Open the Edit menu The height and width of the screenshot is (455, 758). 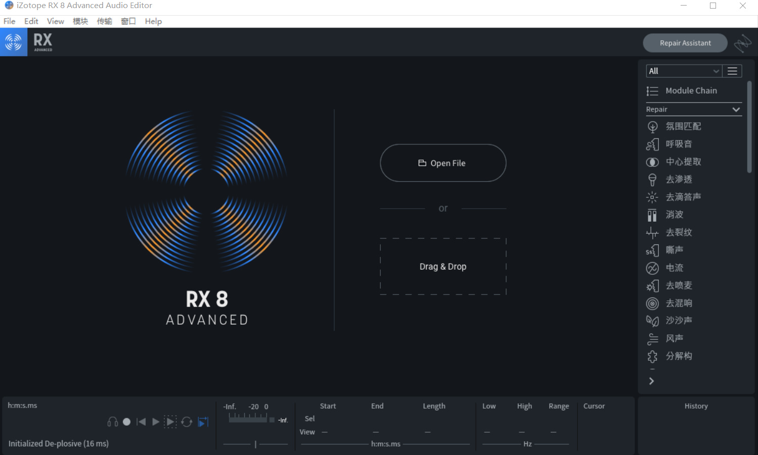[x=31, y=21]
